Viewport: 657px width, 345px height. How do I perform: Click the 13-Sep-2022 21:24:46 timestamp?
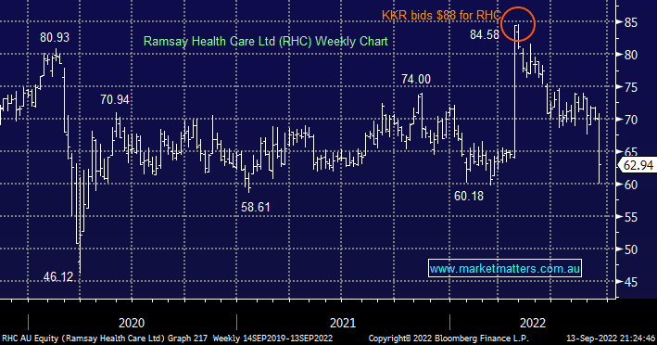pos(611,339)
